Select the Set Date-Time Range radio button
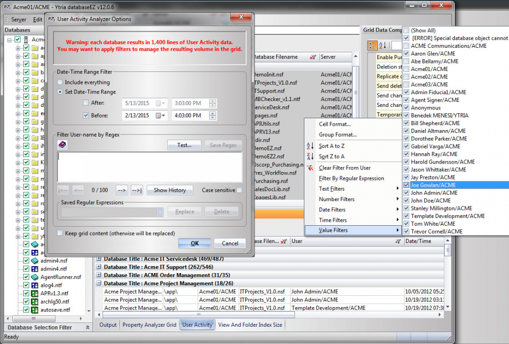 coord(60,92)
